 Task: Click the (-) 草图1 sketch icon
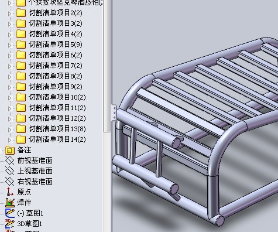(x=10, y=213)
